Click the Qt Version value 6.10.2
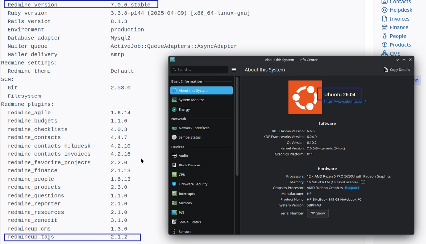 (312, 143)
